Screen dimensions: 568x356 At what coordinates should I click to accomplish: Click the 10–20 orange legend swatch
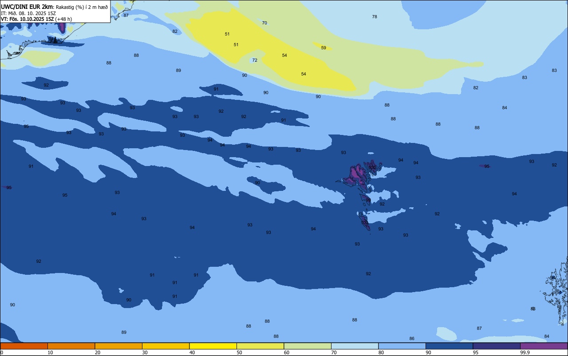tap(71, 346)
